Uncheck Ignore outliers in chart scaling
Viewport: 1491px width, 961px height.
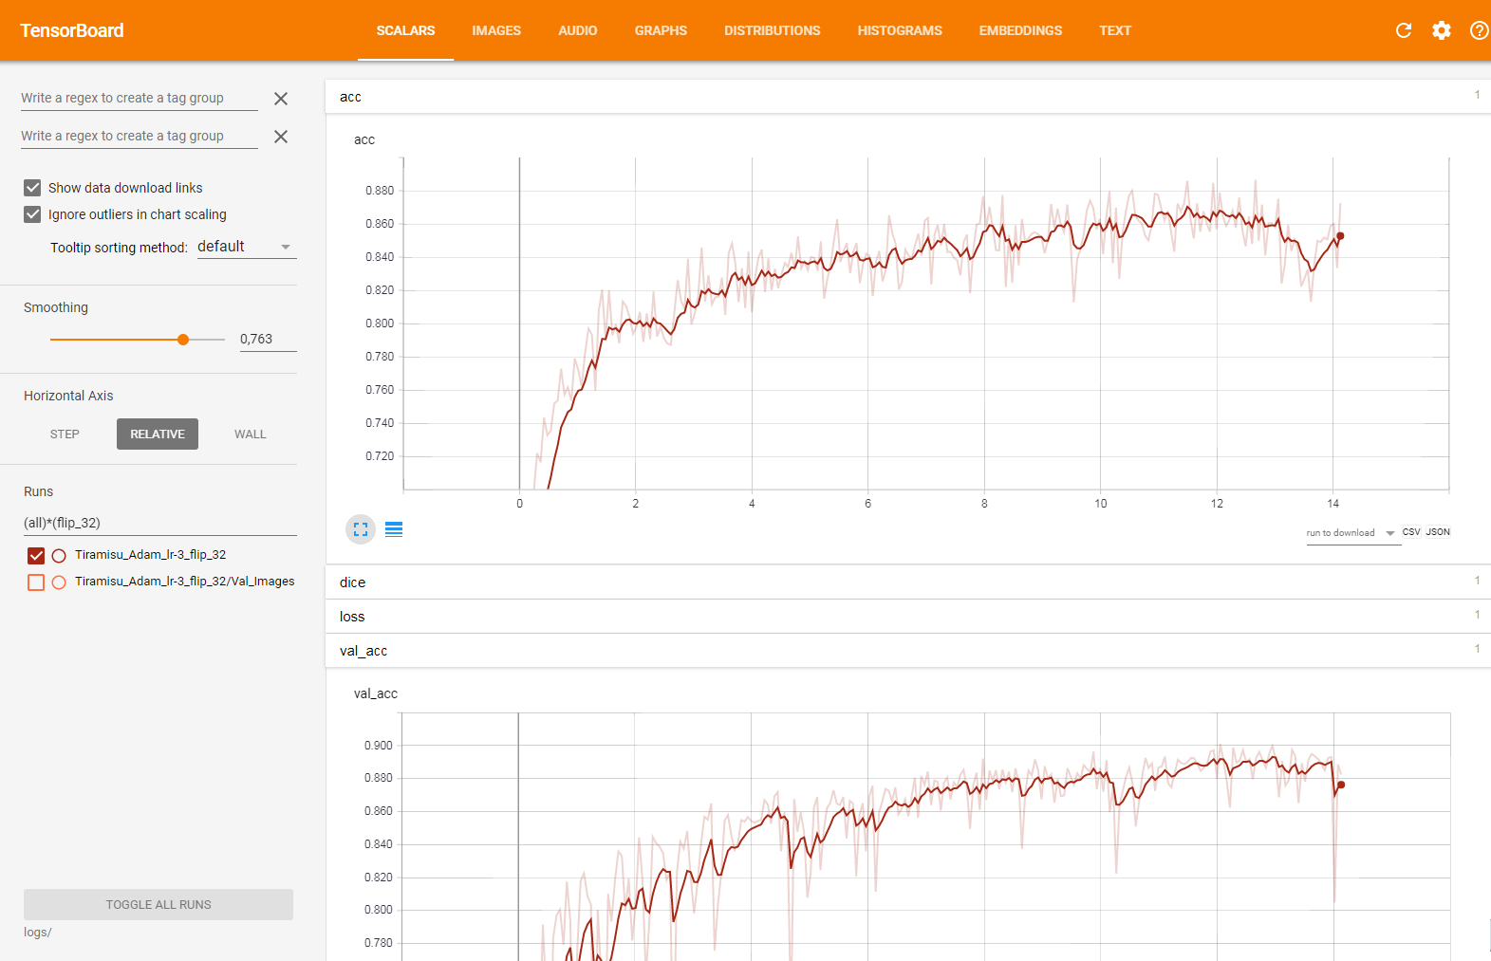32,214
